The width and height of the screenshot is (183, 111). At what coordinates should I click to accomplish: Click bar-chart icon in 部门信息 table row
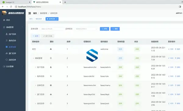click(x=51, y=94)
